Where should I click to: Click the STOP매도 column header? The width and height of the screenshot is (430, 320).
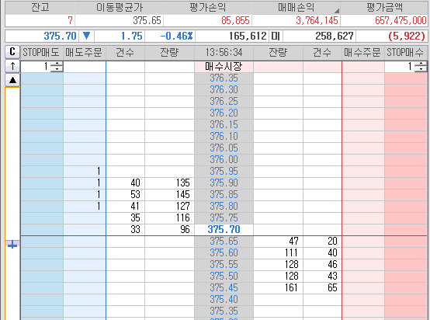coord(42,52)
